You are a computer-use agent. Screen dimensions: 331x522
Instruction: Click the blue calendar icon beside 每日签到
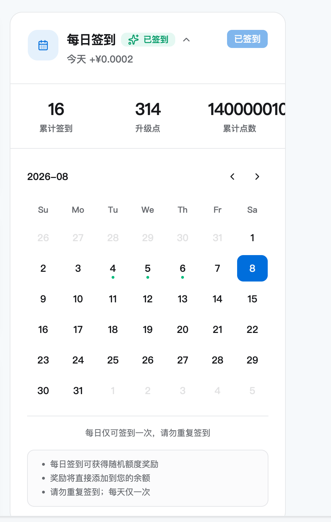[x=43, y=45]
